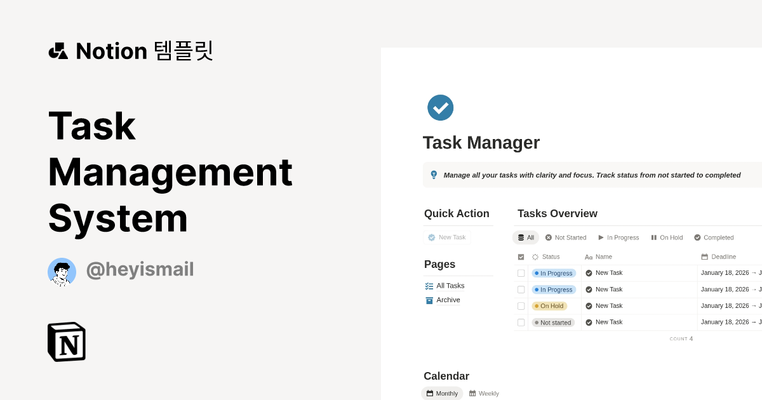The width and height of the screenshot is (762, 400).
Task: Click the Archive box icon in Pages
Action: [429, 300]
